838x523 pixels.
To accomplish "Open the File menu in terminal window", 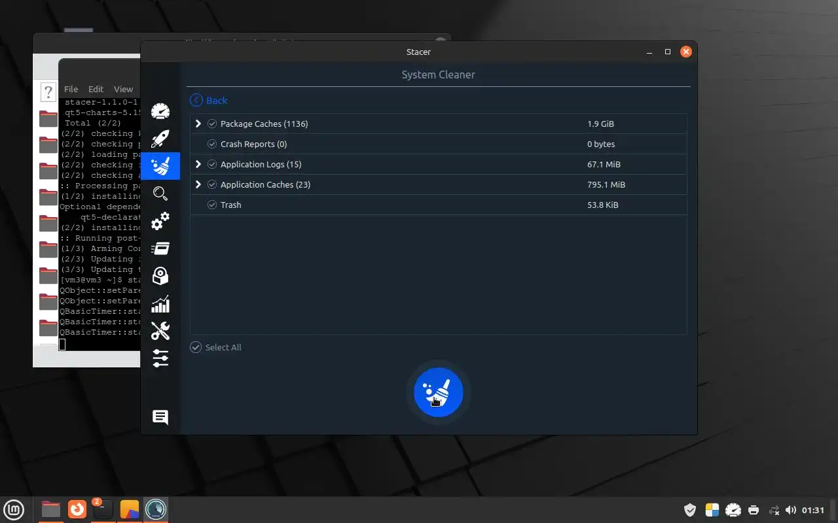I will [x=71, y=89].
